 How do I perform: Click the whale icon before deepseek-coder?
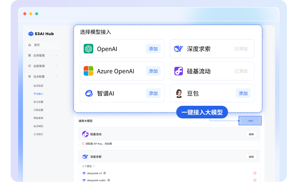click(x=84, y=180)
